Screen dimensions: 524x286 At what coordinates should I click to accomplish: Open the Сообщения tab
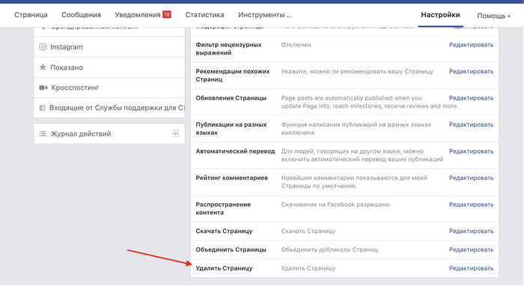[81, 15]
